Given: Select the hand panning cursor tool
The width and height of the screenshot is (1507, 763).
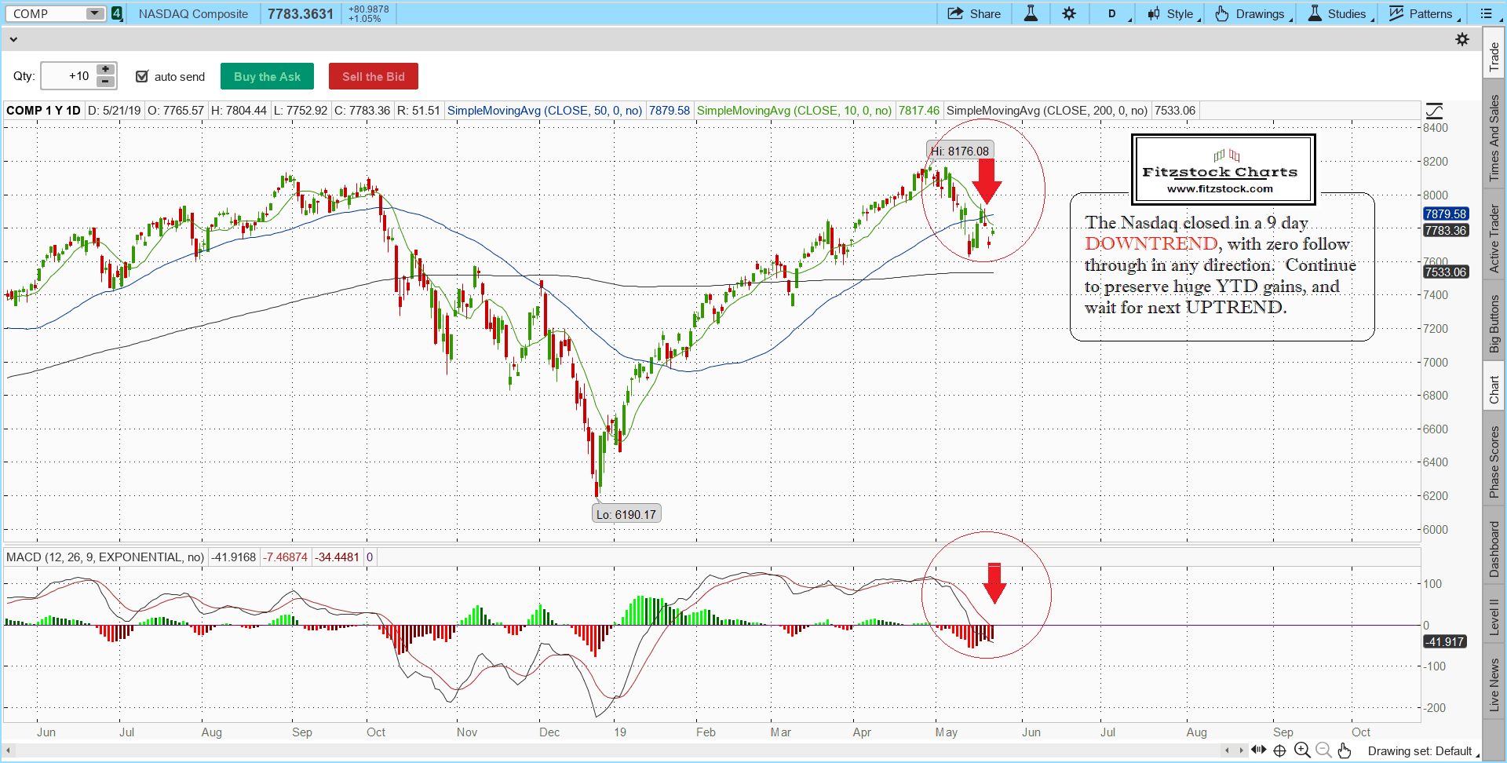Looking at the screenshot, I should [x=1345, y=750].
